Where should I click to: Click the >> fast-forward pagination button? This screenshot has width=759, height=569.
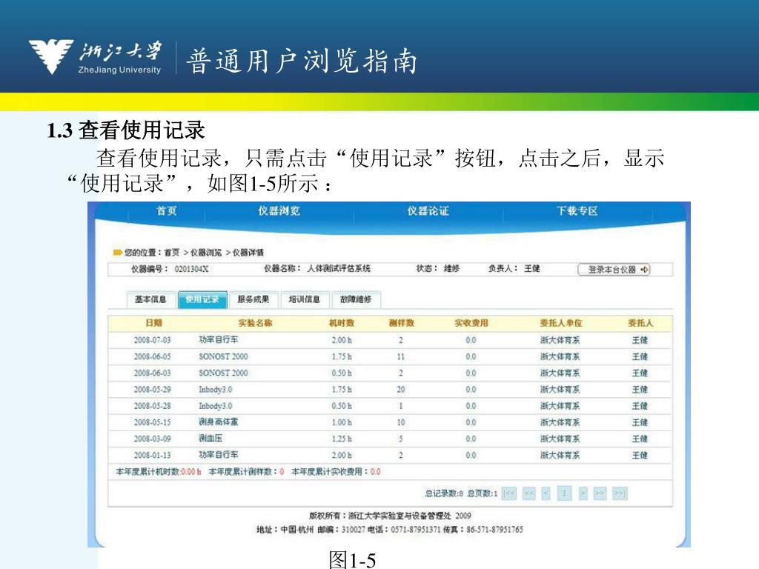point(600,493)
